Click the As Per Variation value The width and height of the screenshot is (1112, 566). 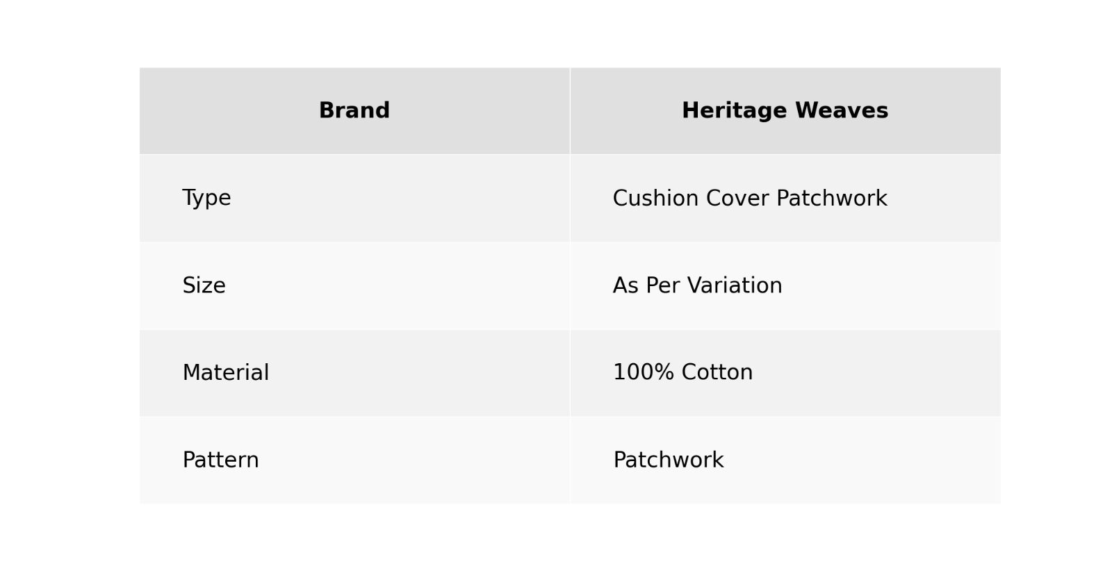point(697,285)
